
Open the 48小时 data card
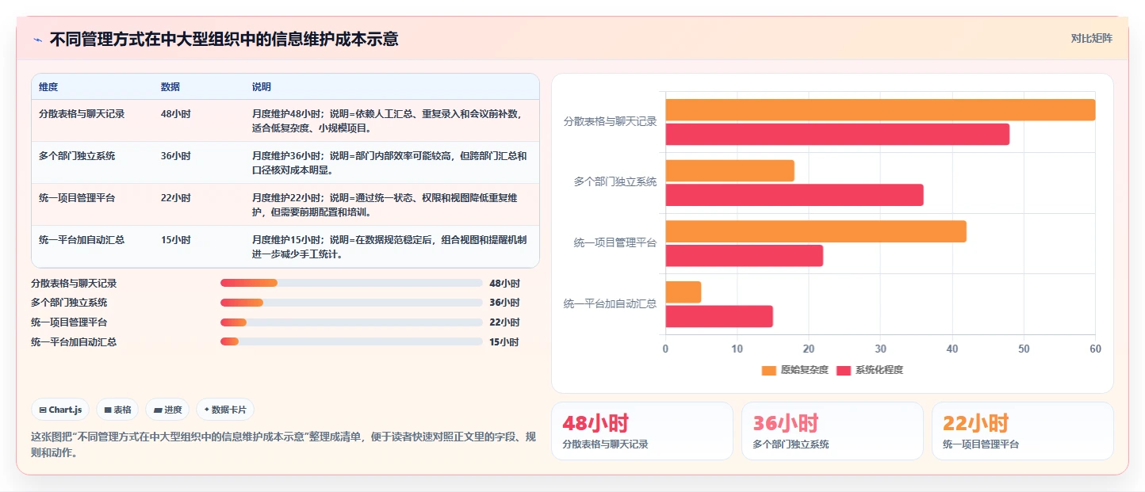coord(642,431)
